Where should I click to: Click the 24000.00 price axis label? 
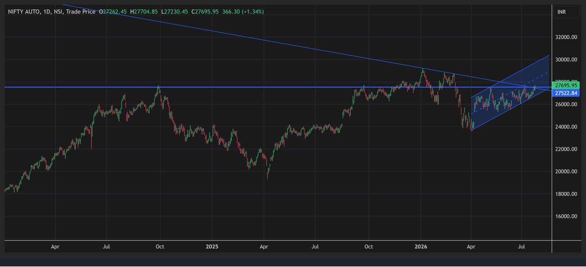click(x=567, y=127)
